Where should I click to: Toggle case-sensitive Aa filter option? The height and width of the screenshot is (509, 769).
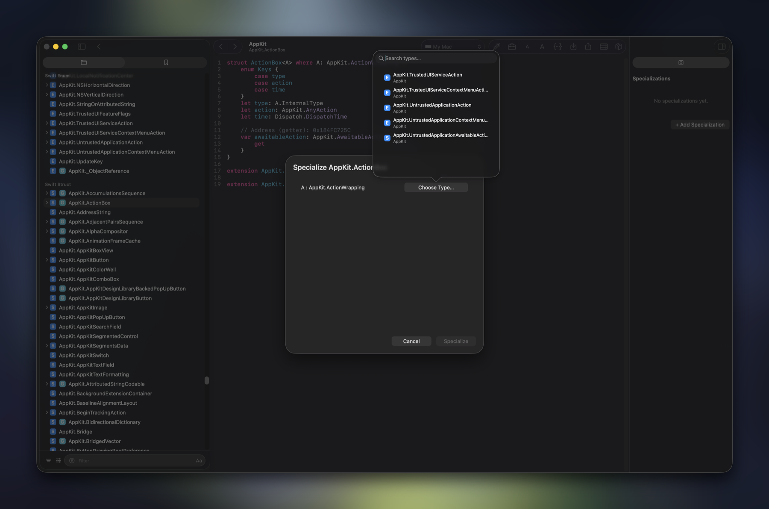click(x=199, y=461)
